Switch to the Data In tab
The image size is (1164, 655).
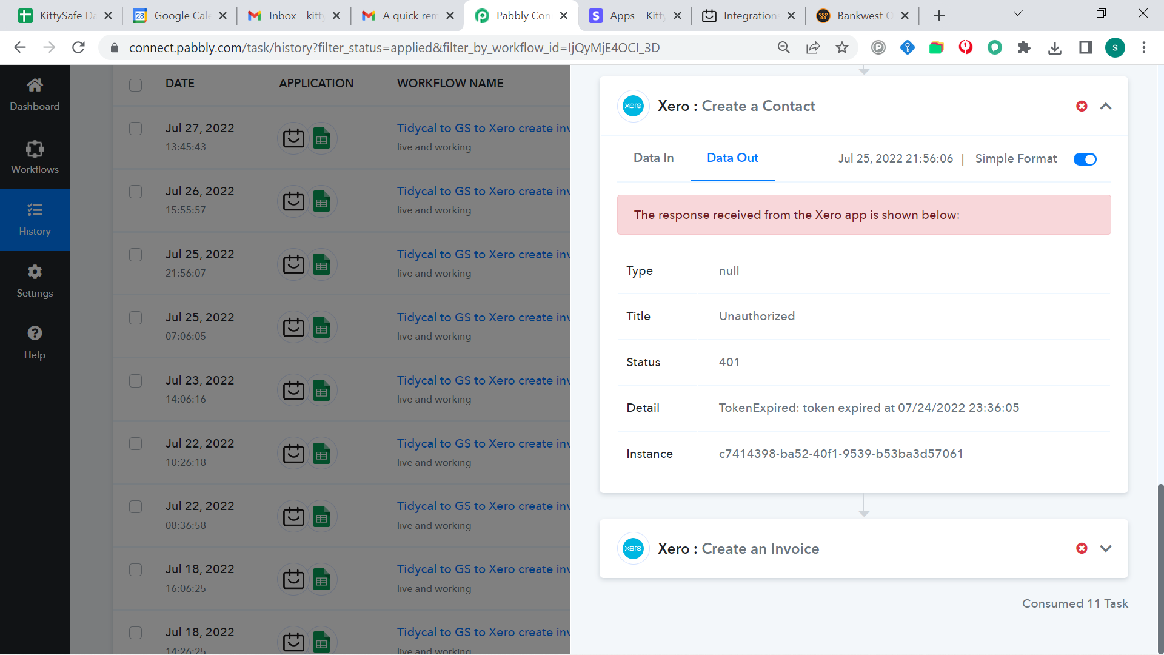tap(654, 158)
